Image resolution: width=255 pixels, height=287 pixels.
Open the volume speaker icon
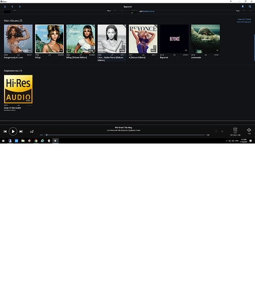click(249, 130)
